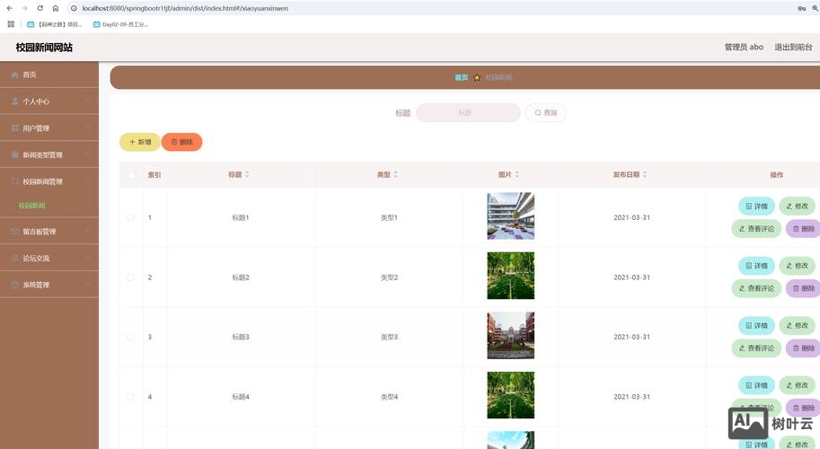Check the checkbox for row 标题1

[130, 217]
